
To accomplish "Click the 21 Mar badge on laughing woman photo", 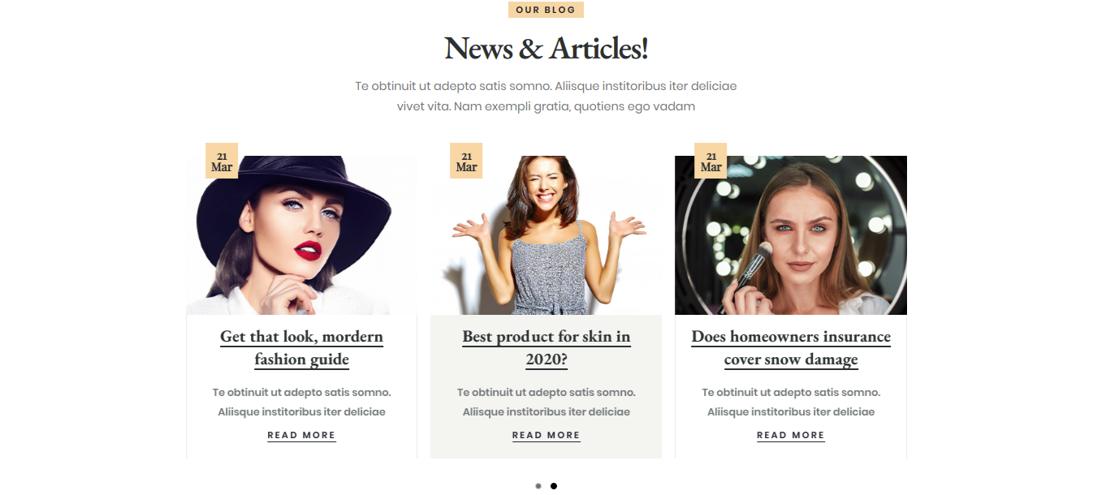I will click(x=466, y=161).
